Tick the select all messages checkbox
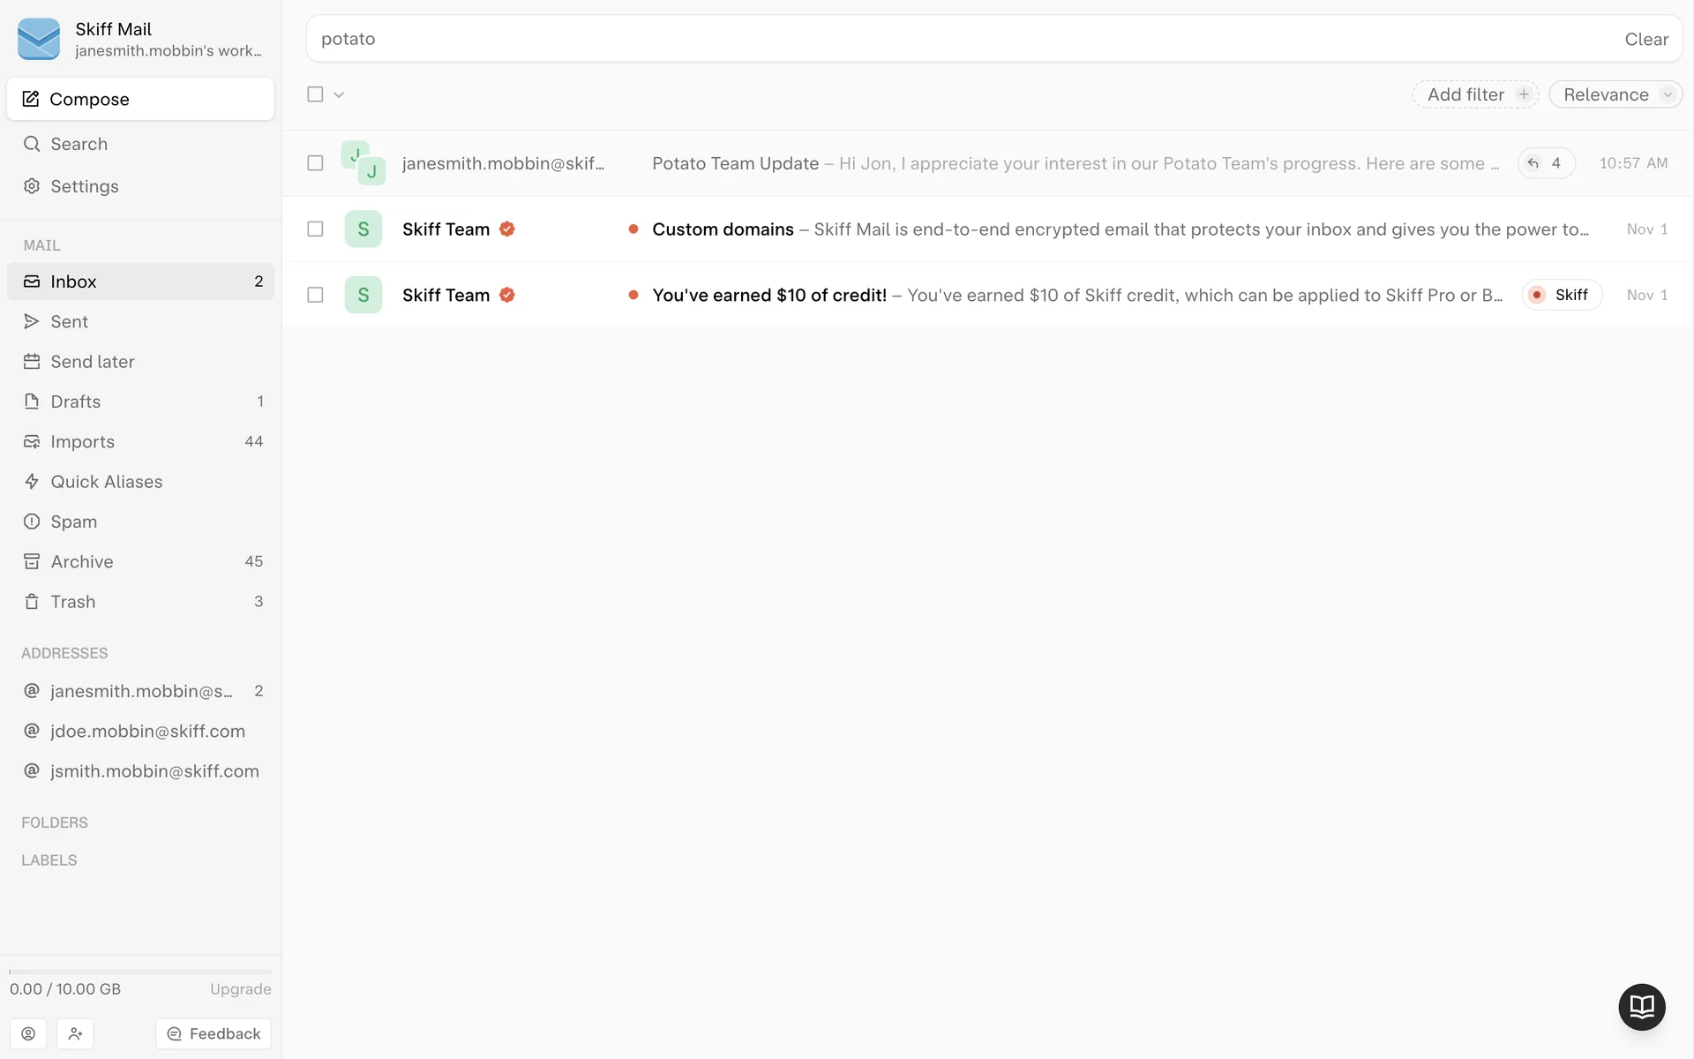The width and height of the screenshot is (1694, 1059). coord(315,94)
